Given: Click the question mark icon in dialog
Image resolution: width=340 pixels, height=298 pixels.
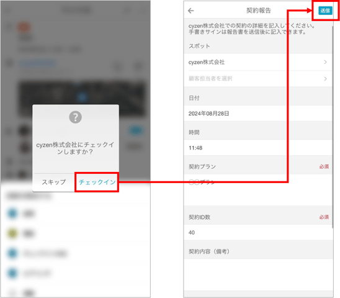Looking at the screenshot, I should click(x=75, y=117).
